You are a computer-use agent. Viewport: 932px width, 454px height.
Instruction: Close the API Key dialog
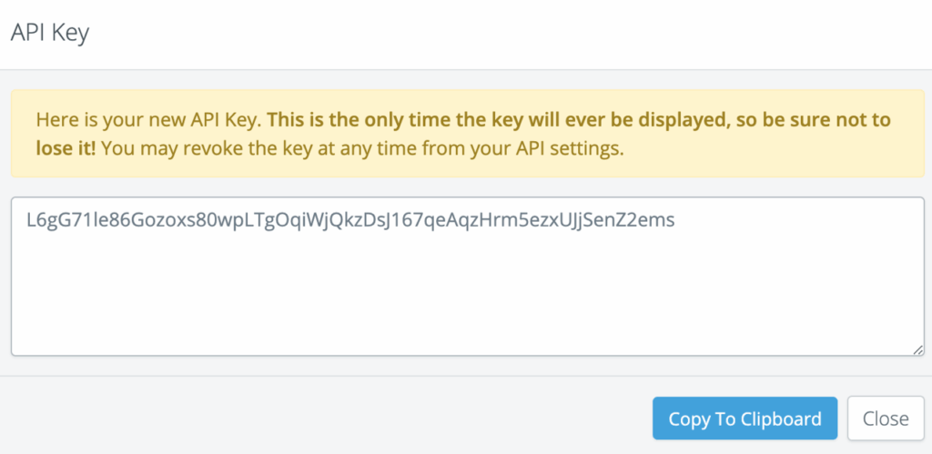click(886, 419)
